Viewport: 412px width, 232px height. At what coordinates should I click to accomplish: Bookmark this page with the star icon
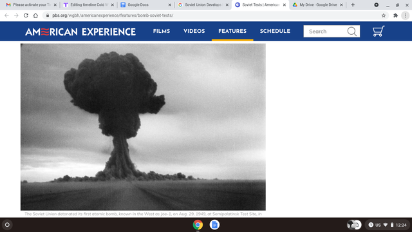pyautogui.click(x=384, y=15)
